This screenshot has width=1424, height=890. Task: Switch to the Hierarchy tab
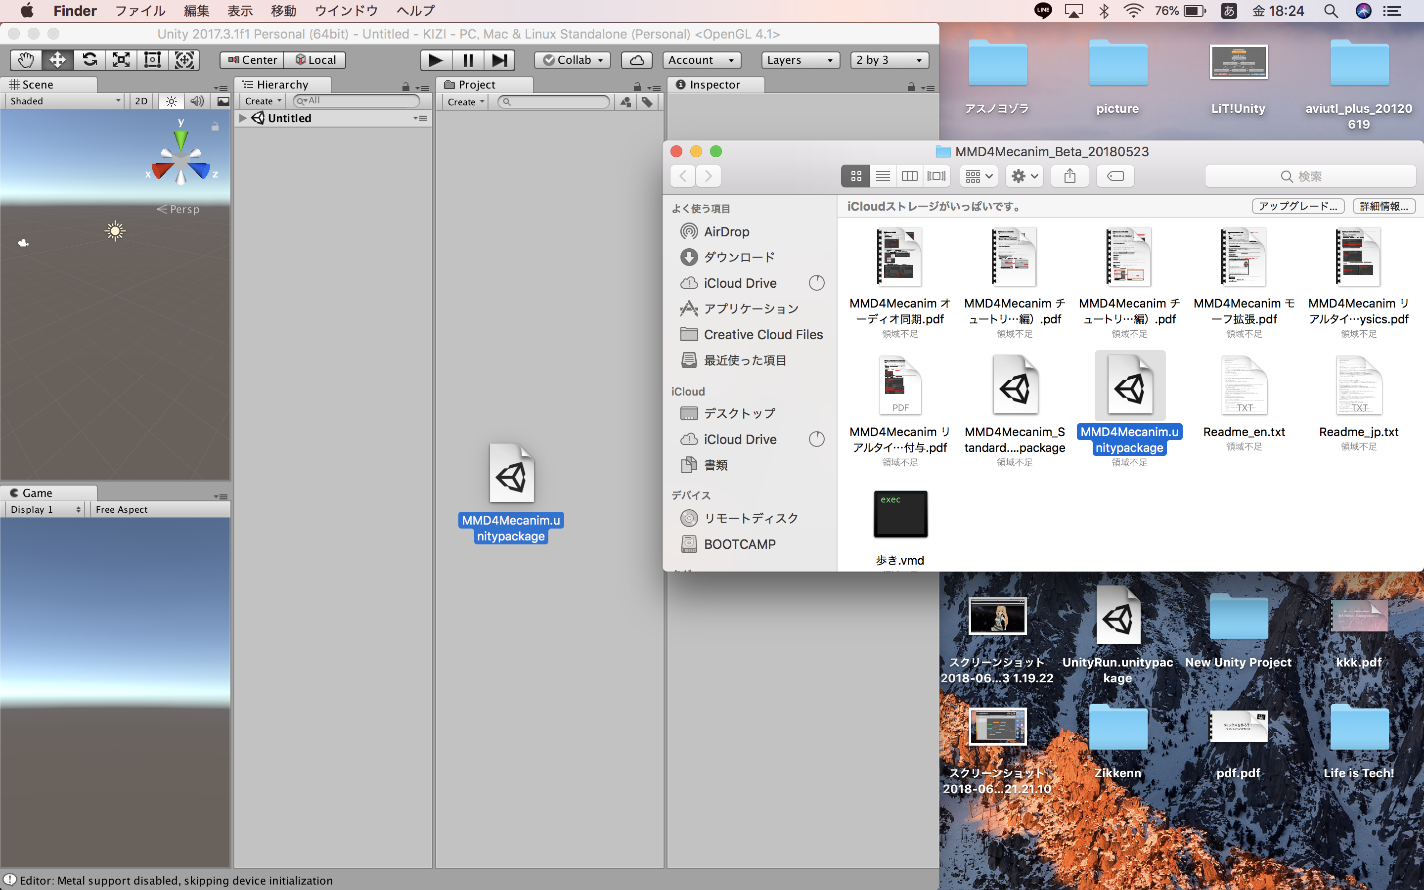point(282,85)
